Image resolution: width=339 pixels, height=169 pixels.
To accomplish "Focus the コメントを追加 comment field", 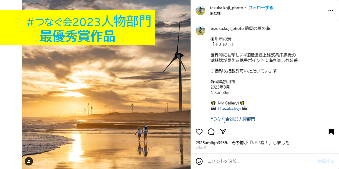I will coord(261,161).
